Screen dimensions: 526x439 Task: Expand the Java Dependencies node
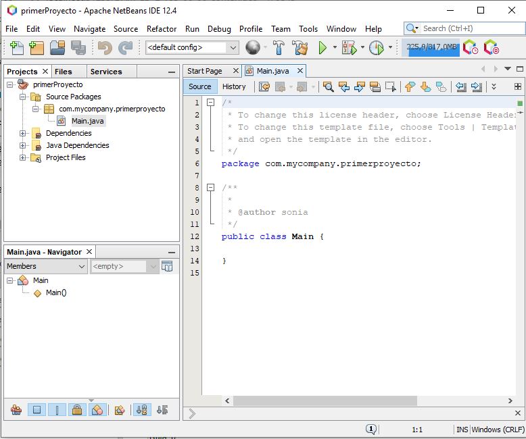point(22,145)
